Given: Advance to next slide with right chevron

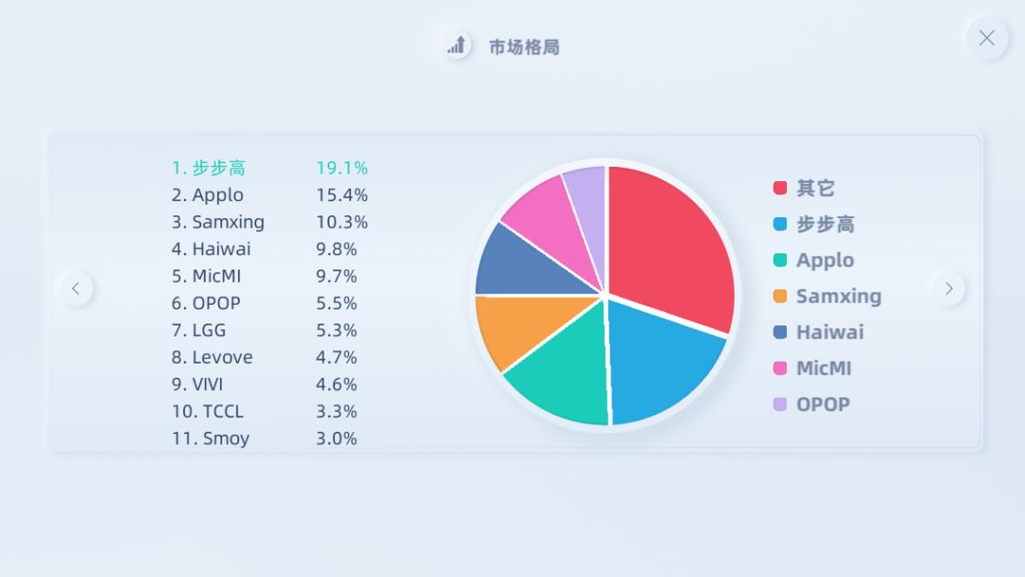Looking at the screenshot, I should point(948,288).
